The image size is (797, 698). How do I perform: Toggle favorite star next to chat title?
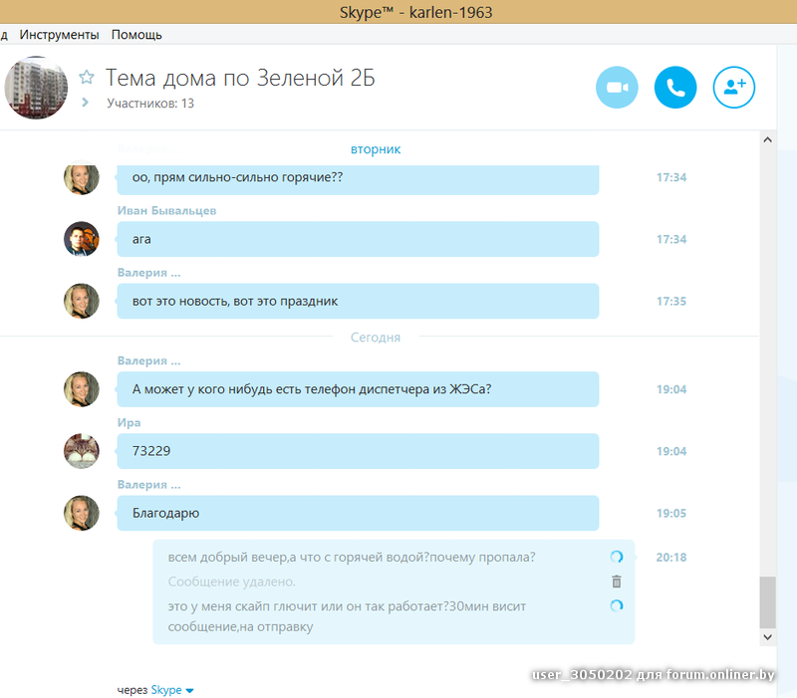point(87,78)
